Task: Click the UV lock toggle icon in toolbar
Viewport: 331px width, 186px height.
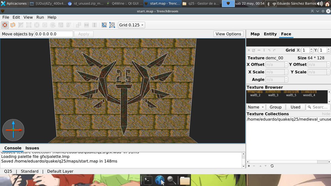Action: (112, 25)
